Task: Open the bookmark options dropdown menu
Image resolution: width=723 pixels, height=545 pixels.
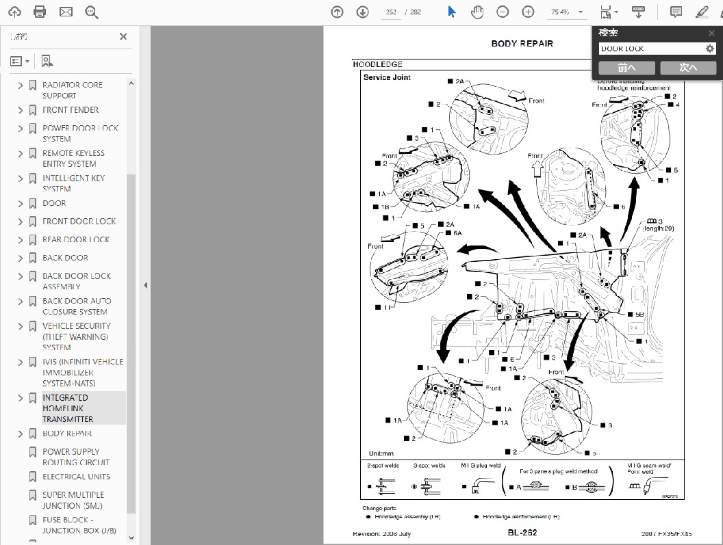Action: [20, 62]
